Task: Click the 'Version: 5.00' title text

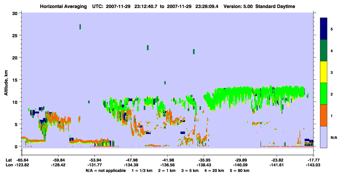Action: pos(239,6)
